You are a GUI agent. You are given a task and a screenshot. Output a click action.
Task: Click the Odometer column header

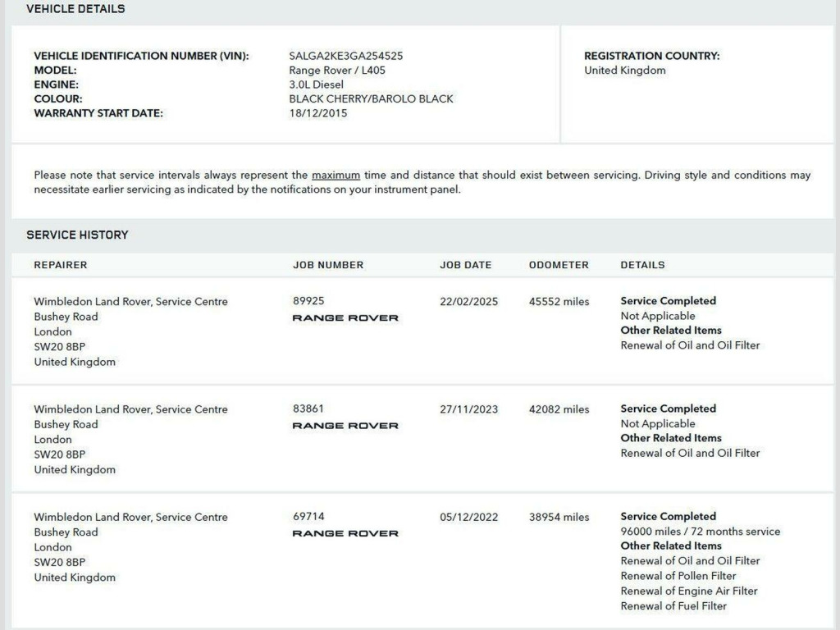[x=559, y=265]
